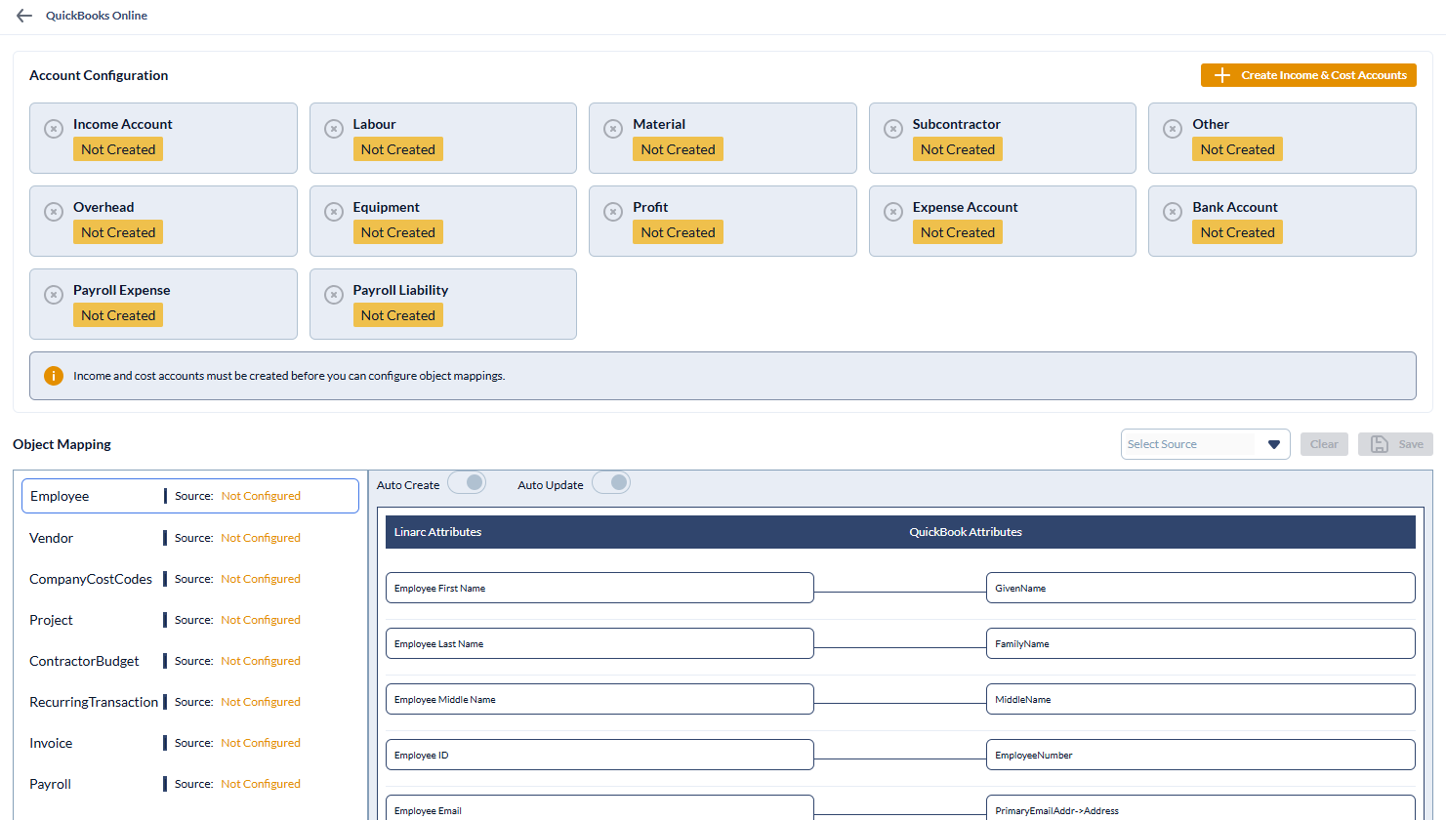Click the Profit Not Created badge
Viewport: 1446px width, 820px height.
pyautogui.click(x=678, y=232)
